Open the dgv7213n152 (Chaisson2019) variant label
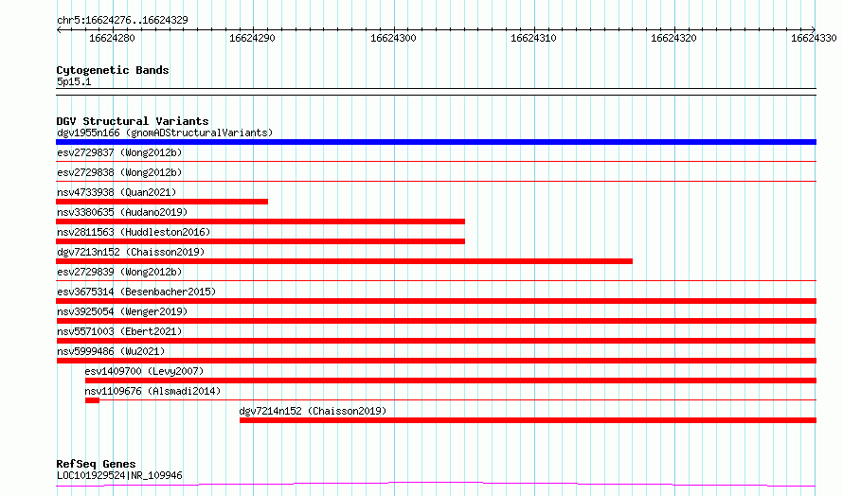 tap(131, 252)
